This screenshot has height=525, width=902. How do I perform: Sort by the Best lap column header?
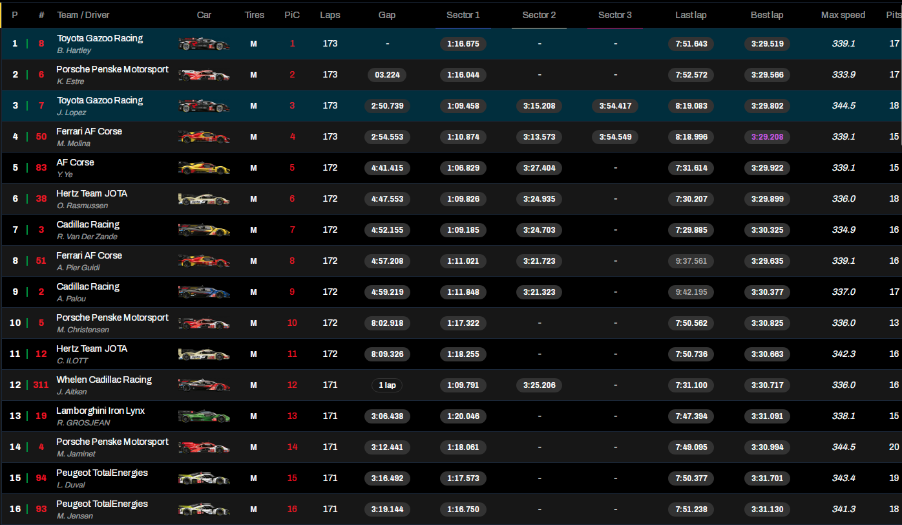[767, 15]
